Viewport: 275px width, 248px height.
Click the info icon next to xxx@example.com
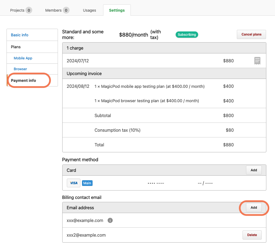(x=110, y=220)
